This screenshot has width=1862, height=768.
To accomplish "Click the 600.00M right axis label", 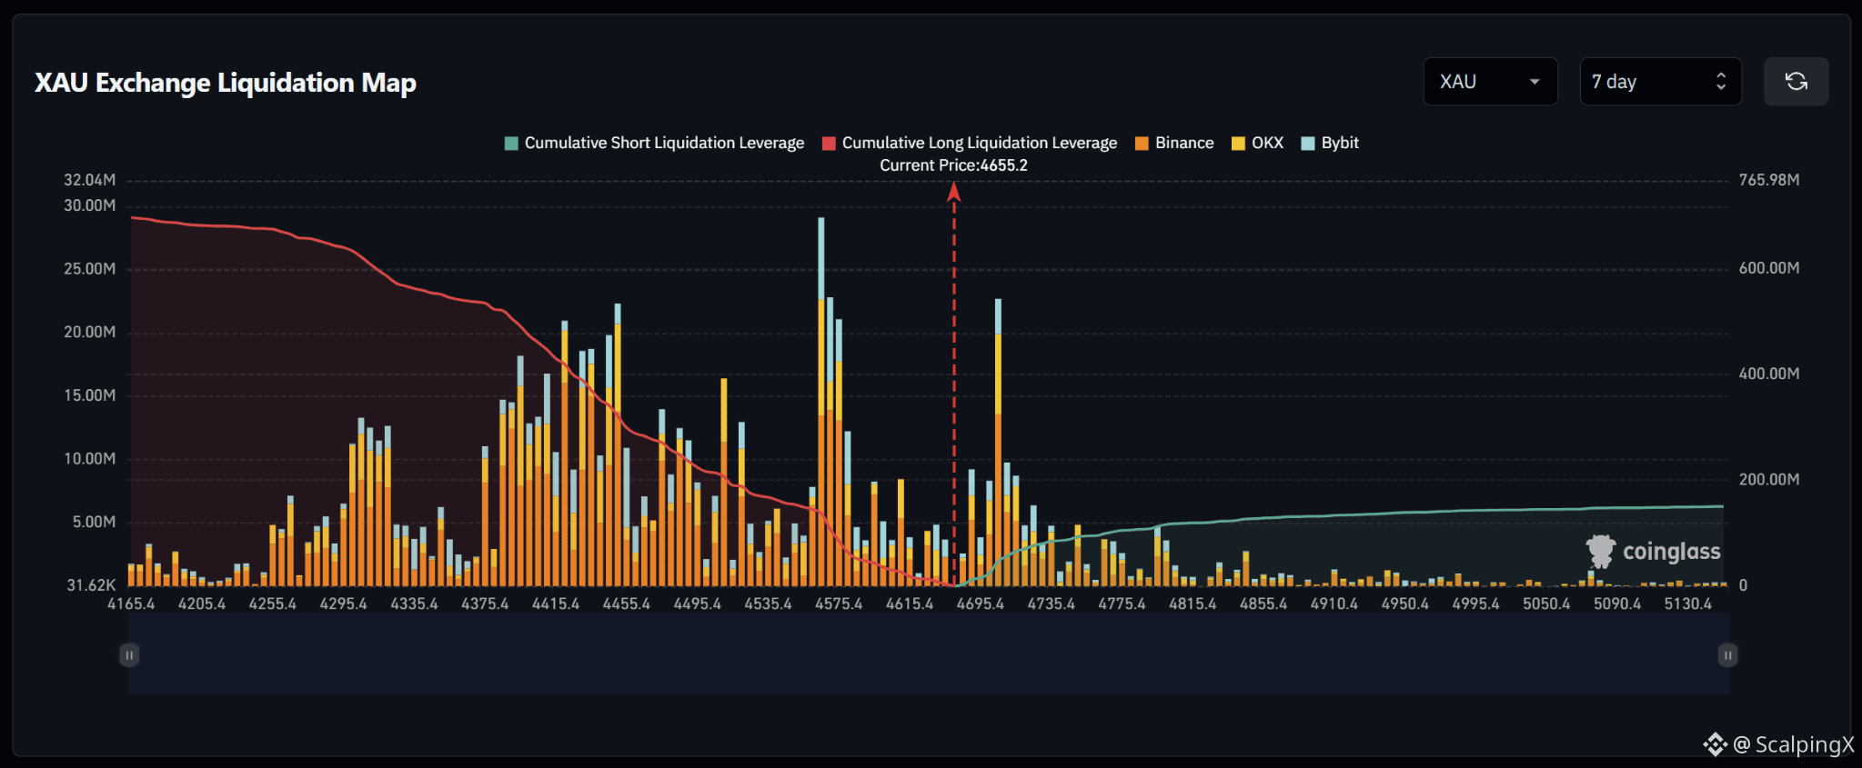I will (1769, 268).
